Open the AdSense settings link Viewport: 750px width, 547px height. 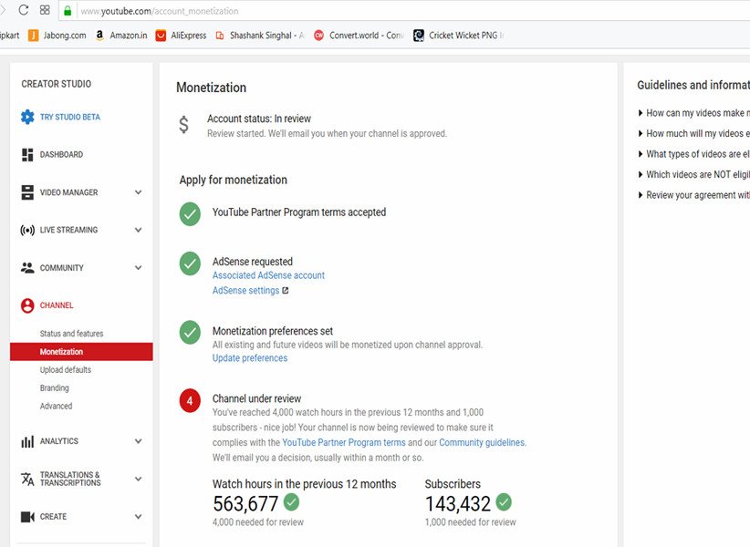coord(245,291)
